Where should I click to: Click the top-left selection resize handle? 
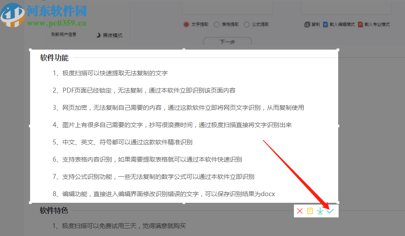30,50
